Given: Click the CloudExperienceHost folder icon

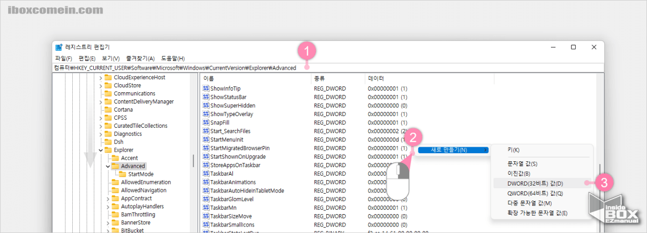Looking at the screenshot, I should click(x=108, y=77).
